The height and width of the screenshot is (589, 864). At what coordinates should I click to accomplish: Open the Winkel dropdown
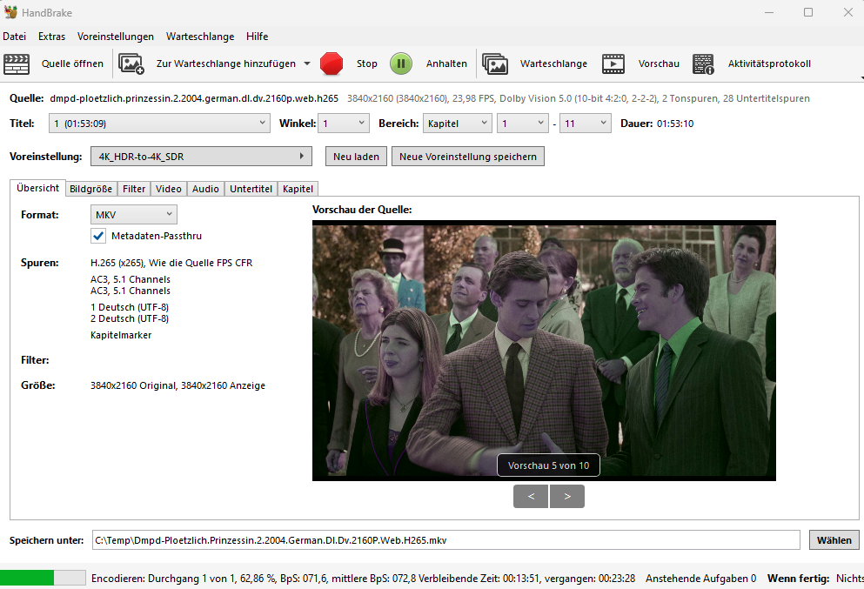(x=344, y=124)
